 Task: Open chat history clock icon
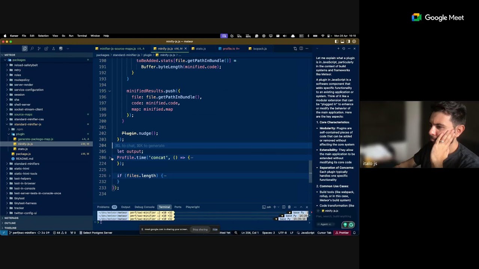click(x=344, y=49)
